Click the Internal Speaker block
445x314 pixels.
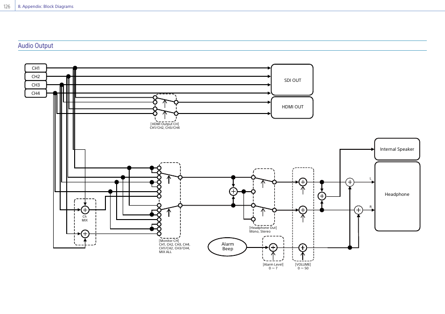pyautogui.click(x=397, y=149)
